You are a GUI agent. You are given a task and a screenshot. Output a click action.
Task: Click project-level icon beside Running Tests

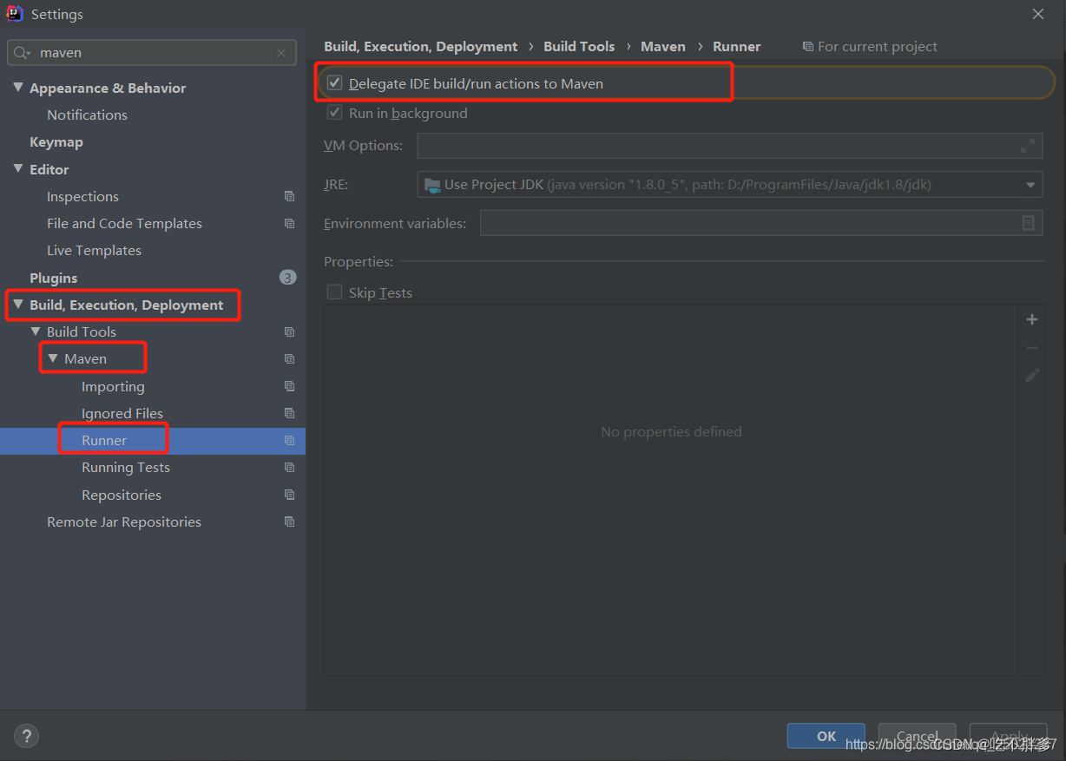tap(290, 468)
